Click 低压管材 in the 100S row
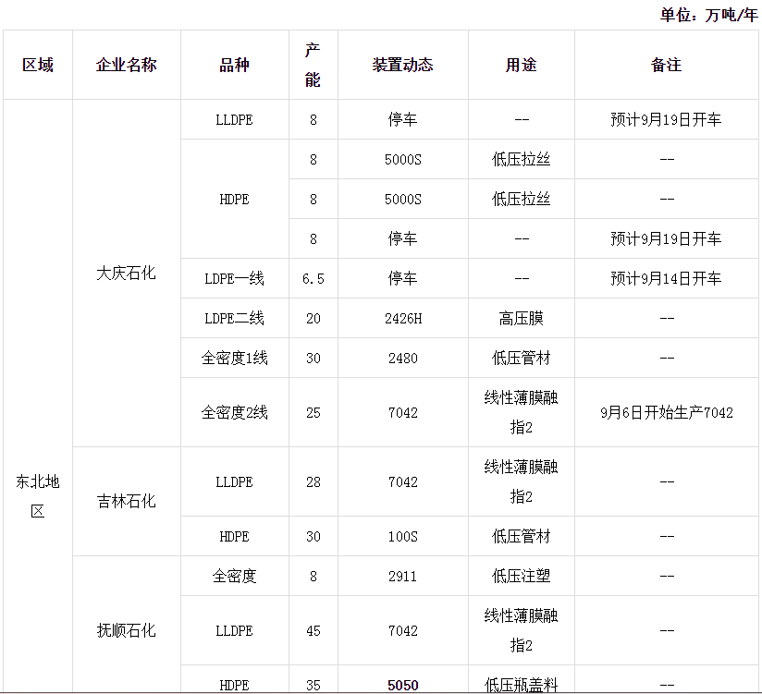762x694 pixels. coord(521,537)
